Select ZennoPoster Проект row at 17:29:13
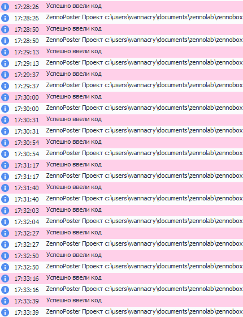The width and height of the screenshot is (243, 317). 121,63
